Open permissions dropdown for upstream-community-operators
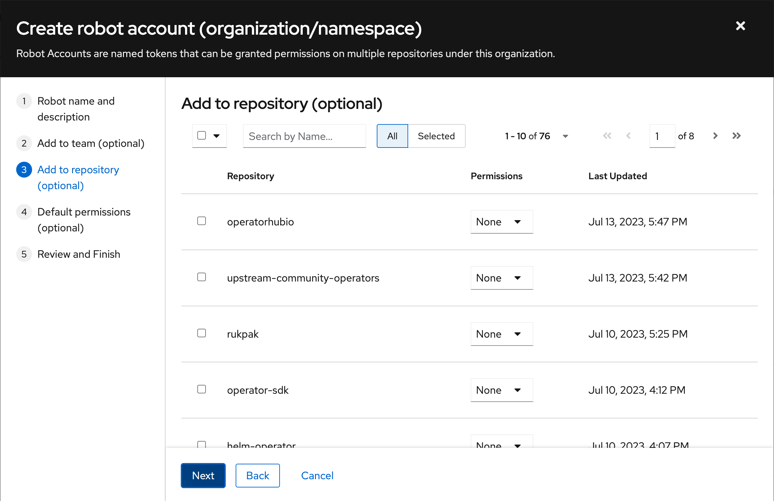 (501, 278)
